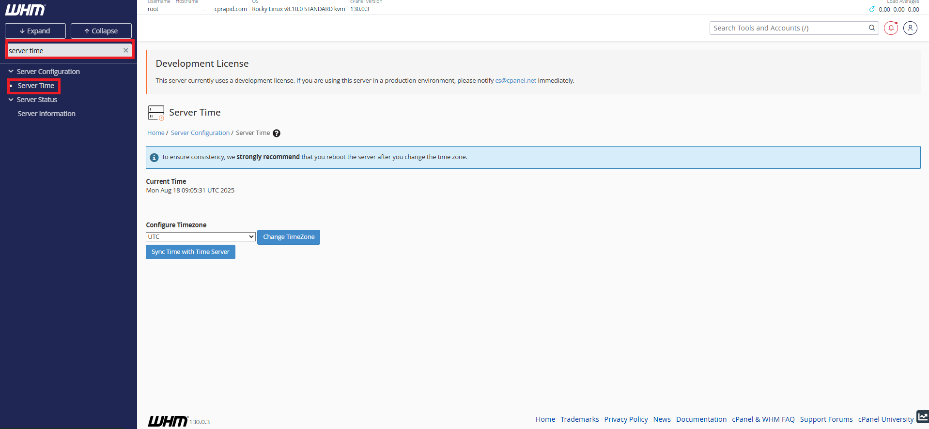Open the News footer link

coord(662,419)
